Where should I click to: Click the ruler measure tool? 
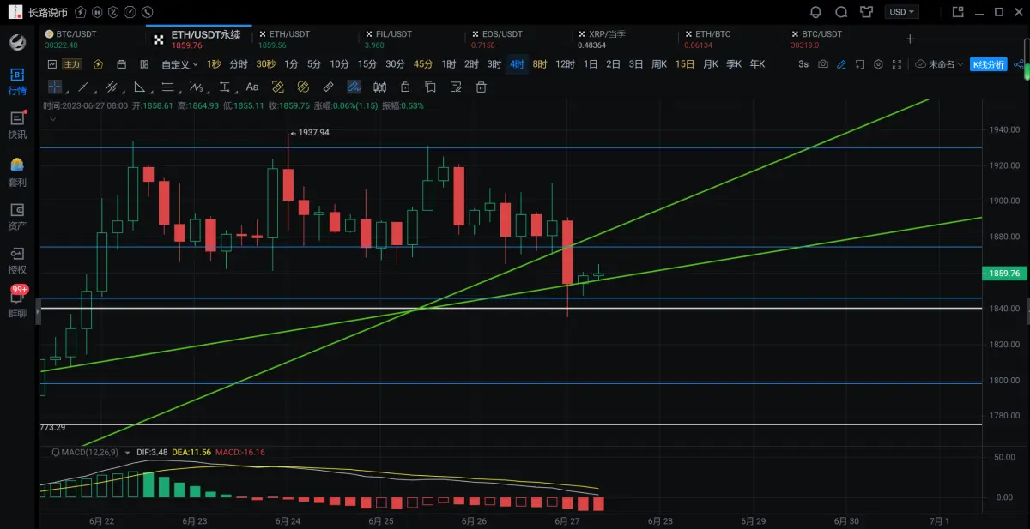point(328,87)
